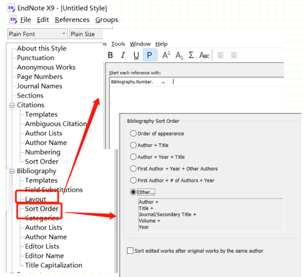This screenshot has height=277, width=303.
Task: Select Categories under Bibliography
Action: [42, 218]
